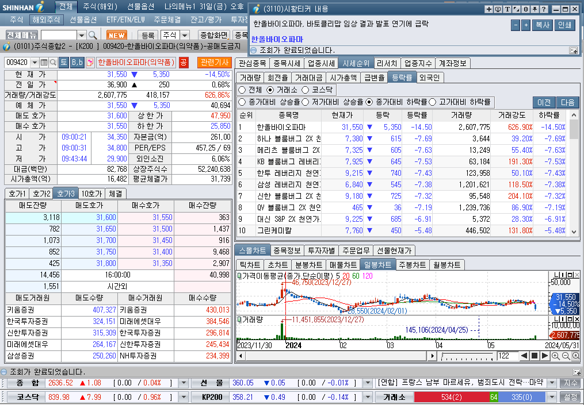Open the 분봉차트 chart tab
Viewport: 584px width, 405px height.
click(308, 265)
